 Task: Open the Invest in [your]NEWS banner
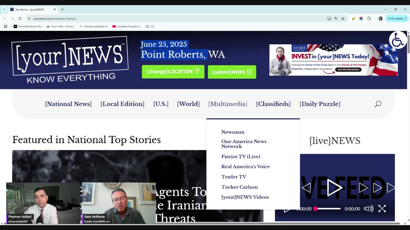click(x=333, y=60)
